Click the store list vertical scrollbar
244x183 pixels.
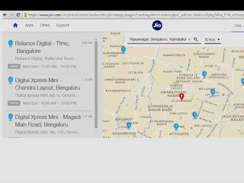[x=96, y=81]
